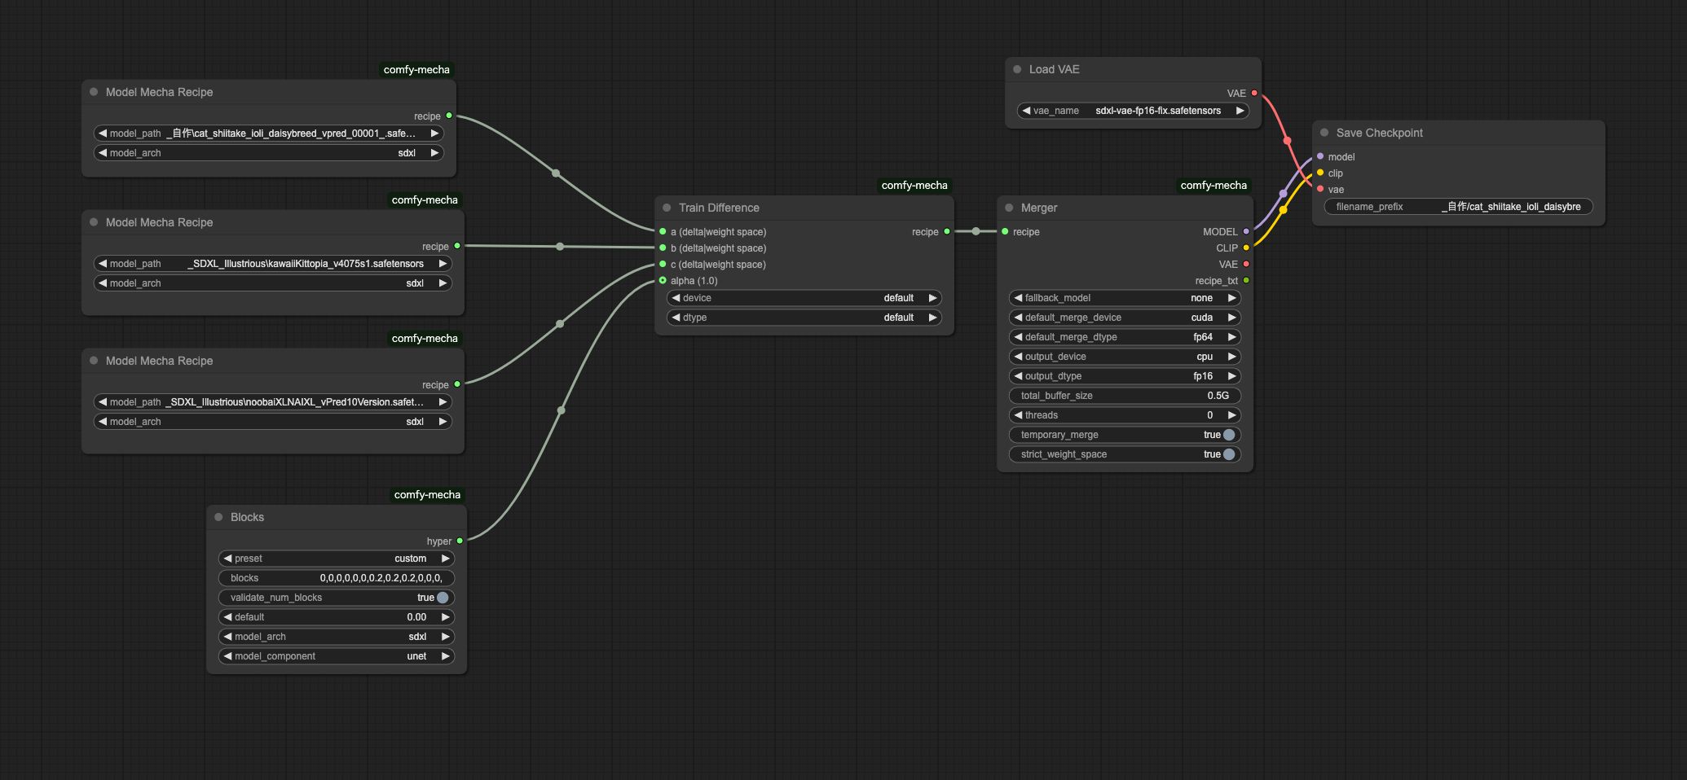The height and width of the screenshot is (780, 1687).
Task: Cycle dtype forward in Train Difference
Action: pos(933,318)
